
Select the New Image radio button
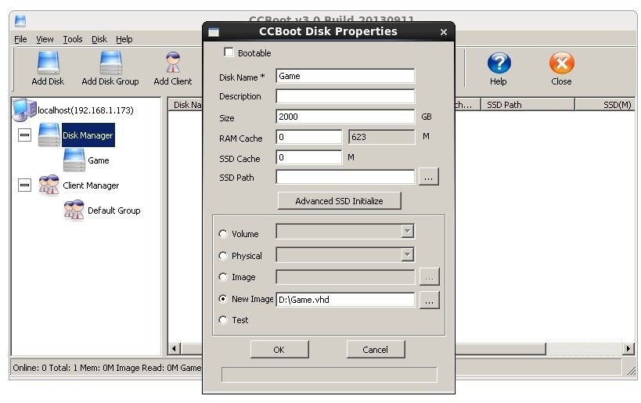click(223, 299)
